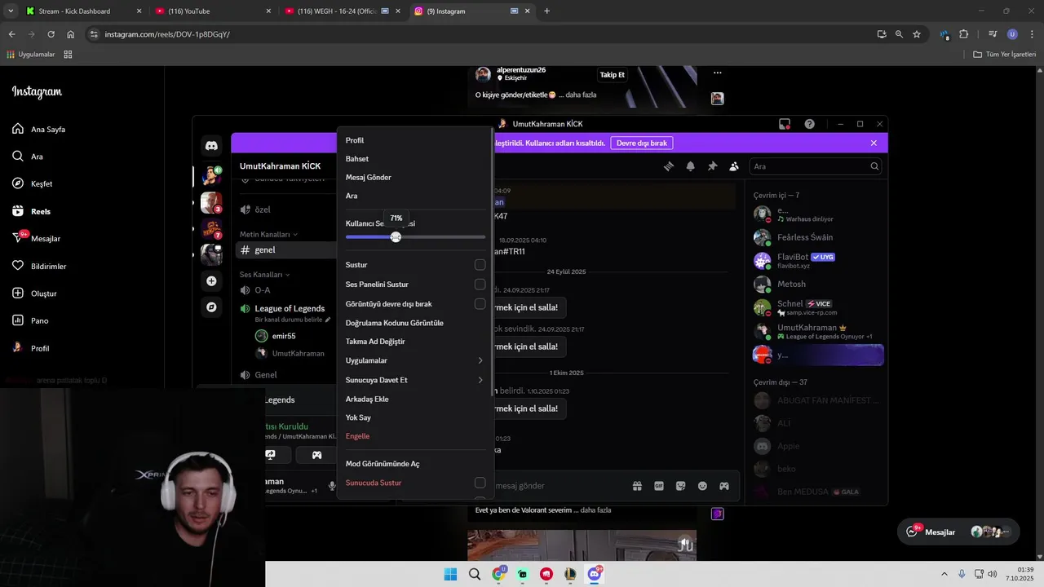Image resolution: width=1044 pixels, height=587 pixels.
Task: Toggle microphone icon in Discord user panel
Action: click(x=331, y=486)
